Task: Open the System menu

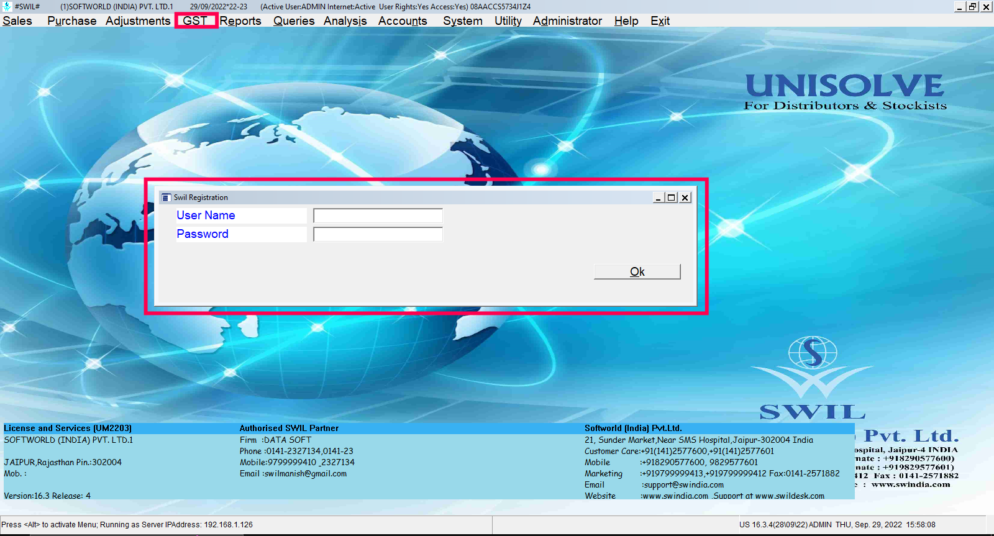Action: click(462, 20)
